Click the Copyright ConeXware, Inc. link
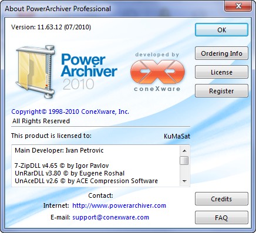 70,112
